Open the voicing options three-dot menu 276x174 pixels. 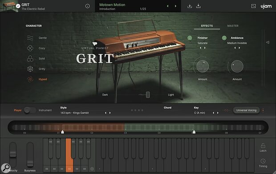point(263,110)
